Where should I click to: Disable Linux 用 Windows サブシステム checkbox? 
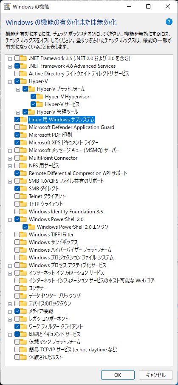pos(17,120)
